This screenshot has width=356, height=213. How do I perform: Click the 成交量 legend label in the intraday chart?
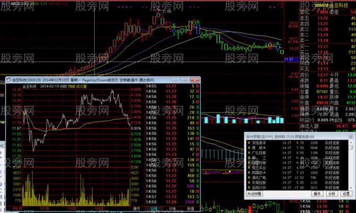click(x=81, y=86)
